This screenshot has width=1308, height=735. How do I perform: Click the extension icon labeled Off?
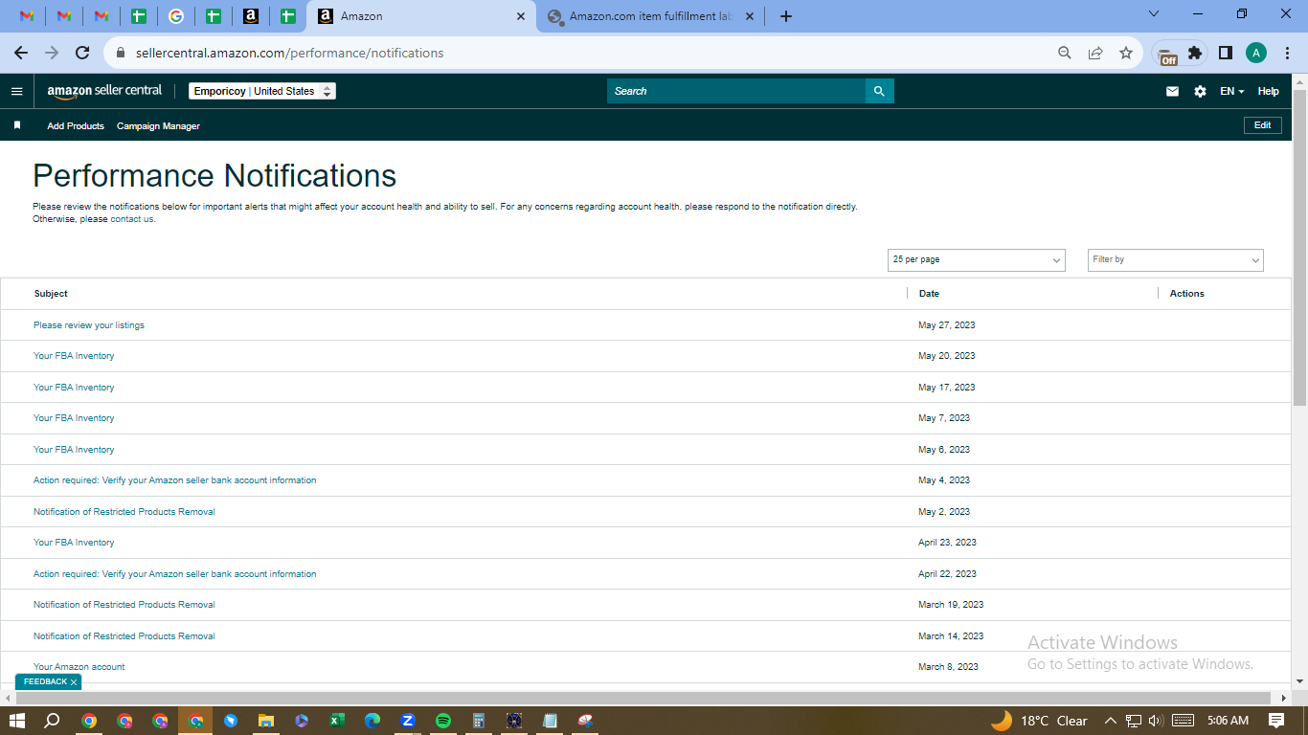(1165, 55)
